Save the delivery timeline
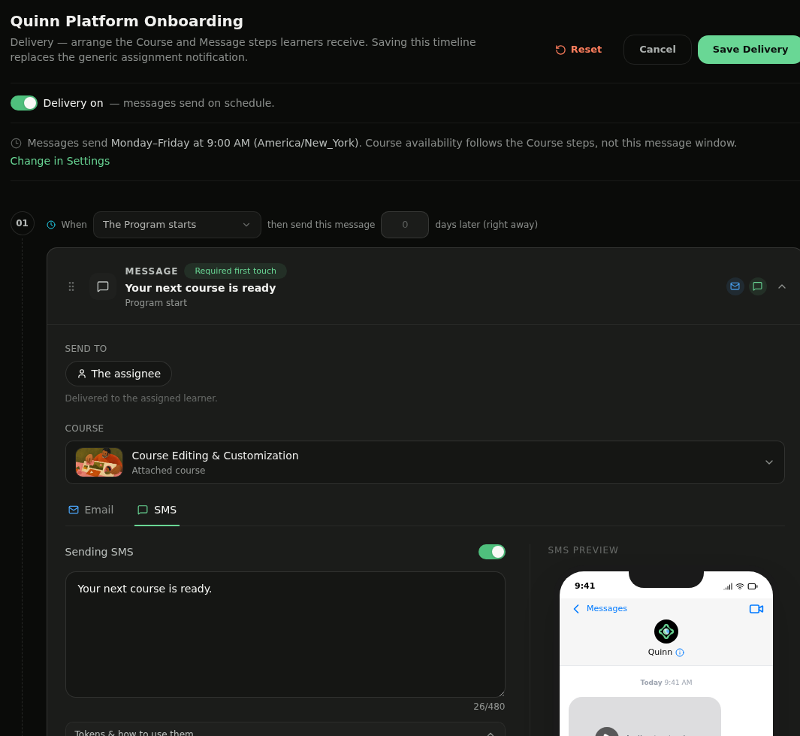The image size is (800, 736). tap(749, 50)
